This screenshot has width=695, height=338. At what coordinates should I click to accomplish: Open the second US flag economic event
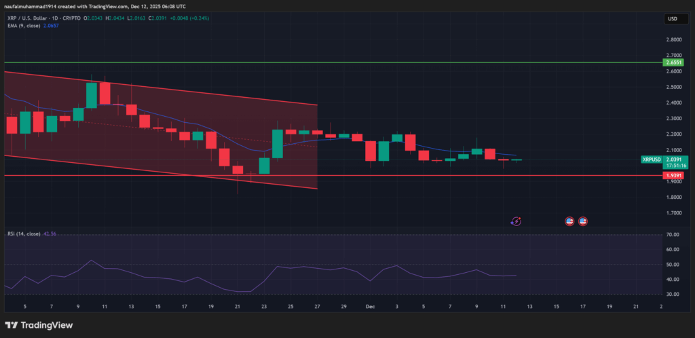click(x=582, y=221)
